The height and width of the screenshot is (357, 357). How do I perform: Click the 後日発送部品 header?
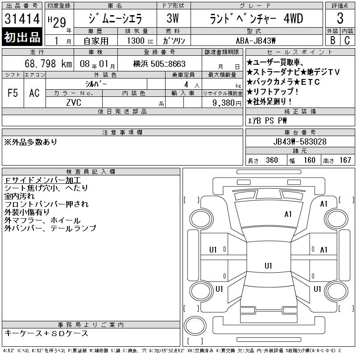122,111
